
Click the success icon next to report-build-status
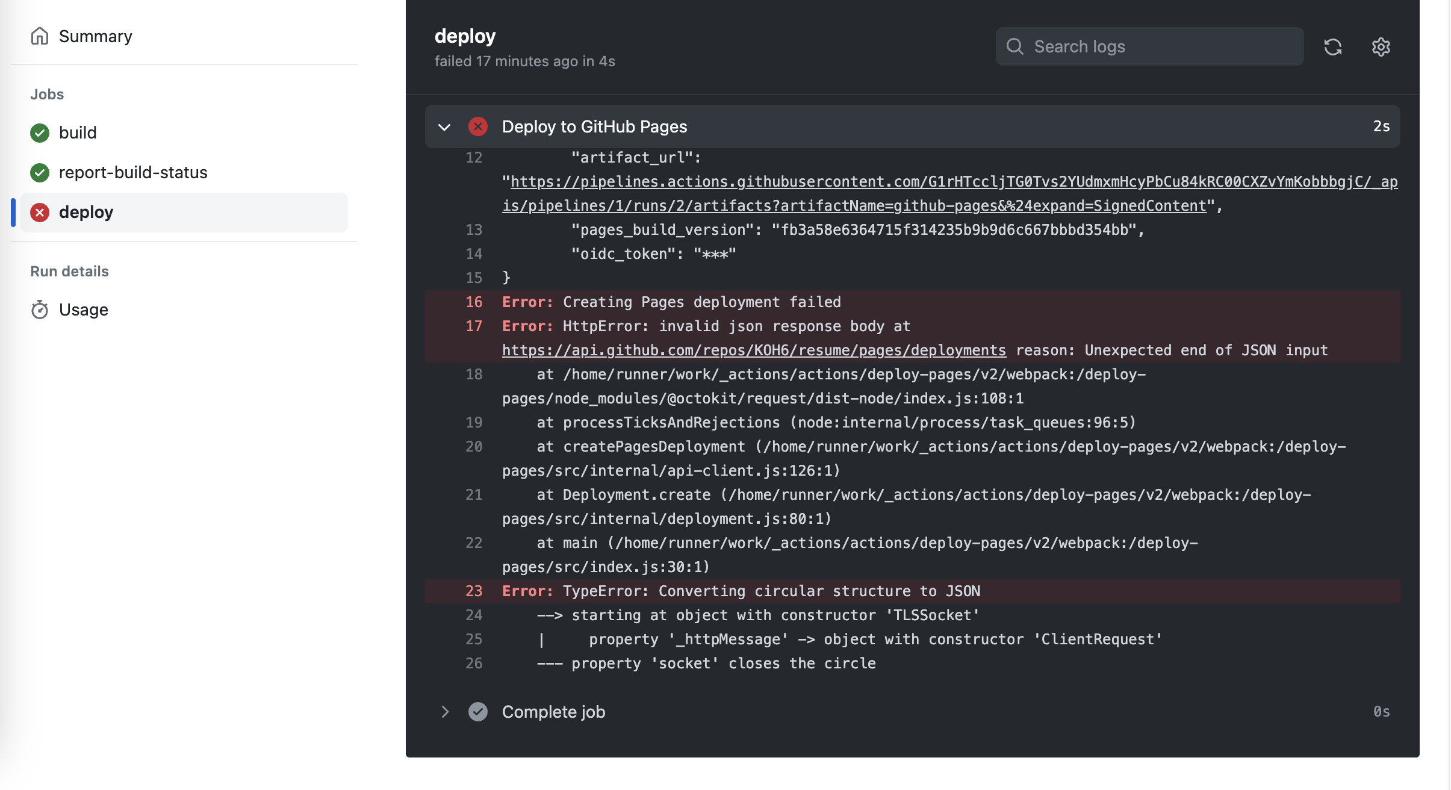(x=40, y=173)
